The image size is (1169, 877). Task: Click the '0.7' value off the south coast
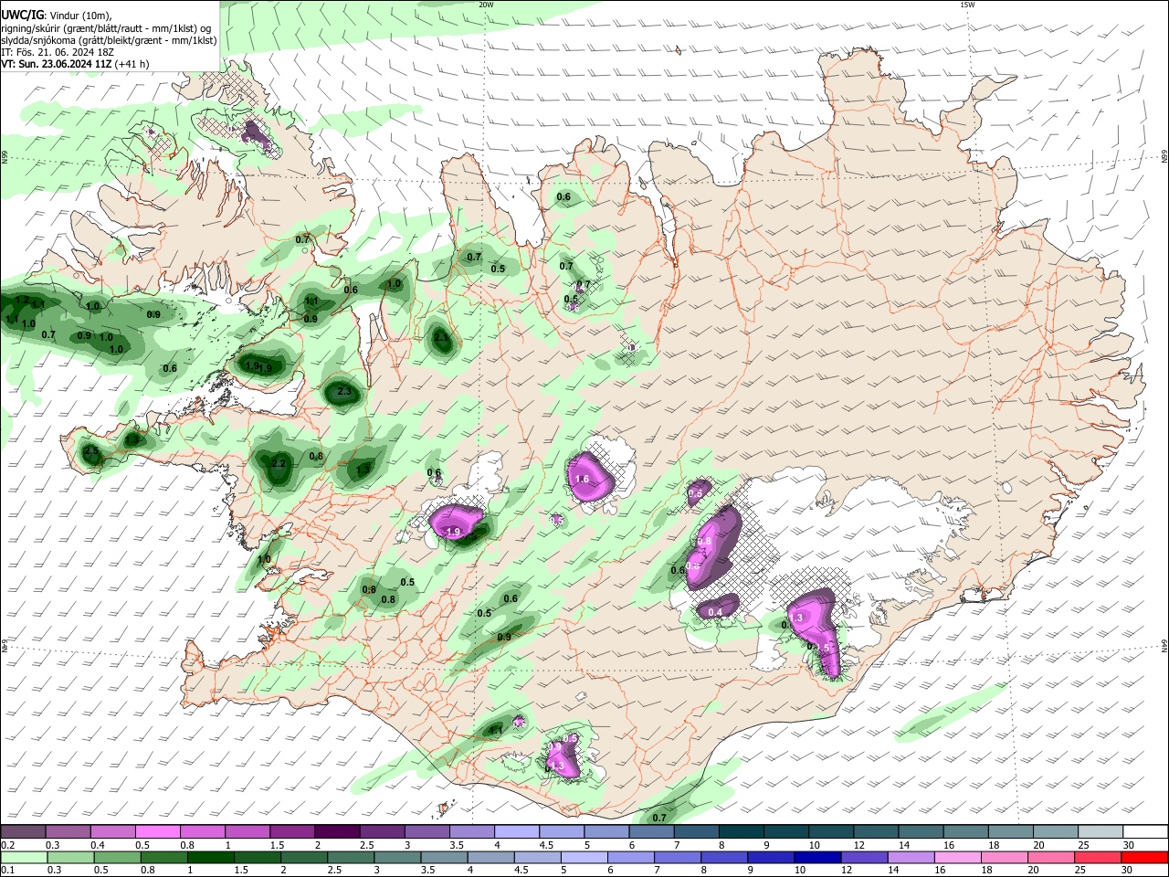point(659,818)
